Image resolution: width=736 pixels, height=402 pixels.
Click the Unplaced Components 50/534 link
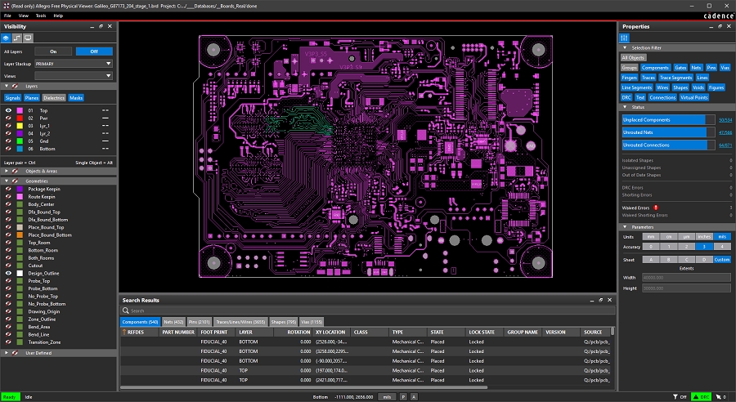pyautogui.click(x=724, y=119)
